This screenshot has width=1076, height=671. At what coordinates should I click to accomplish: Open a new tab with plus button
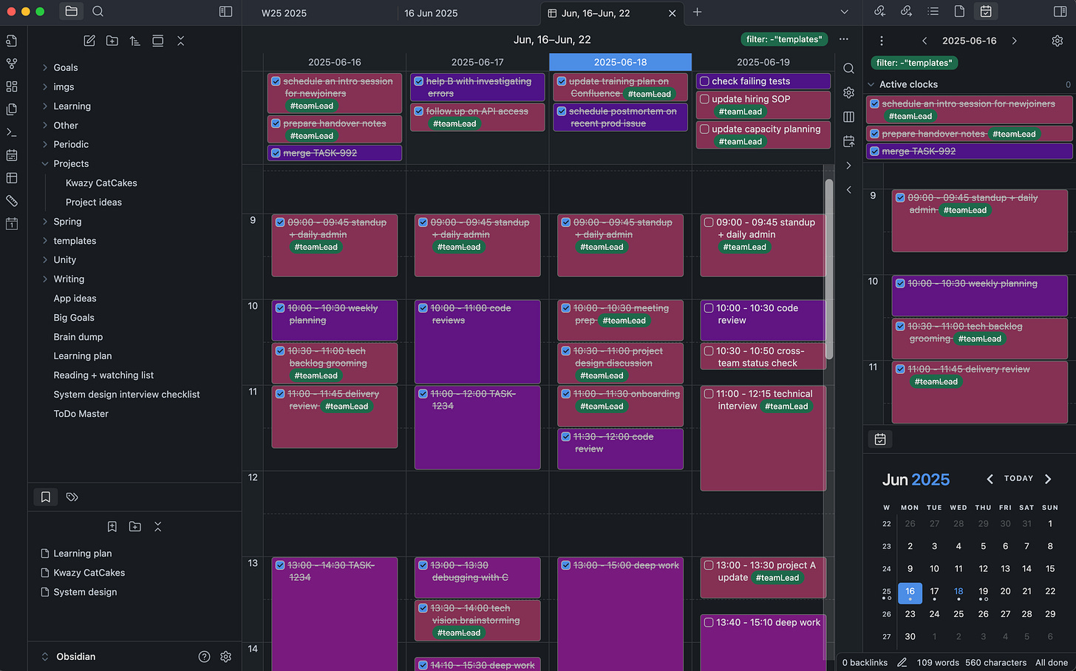point(697,12)
